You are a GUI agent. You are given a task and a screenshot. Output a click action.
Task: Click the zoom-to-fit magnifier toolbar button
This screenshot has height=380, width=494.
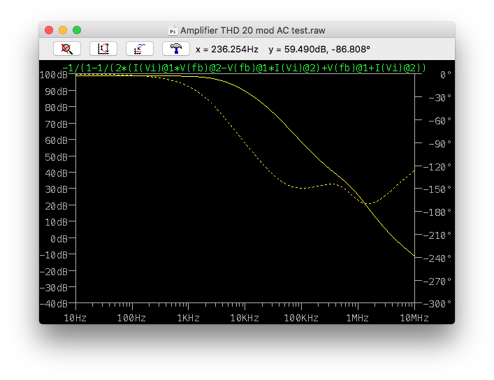pos(67,49)
